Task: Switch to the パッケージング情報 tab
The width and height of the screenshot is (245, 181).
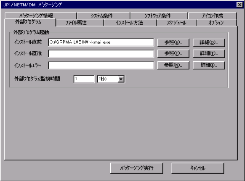Action: [x=40, y=16]
